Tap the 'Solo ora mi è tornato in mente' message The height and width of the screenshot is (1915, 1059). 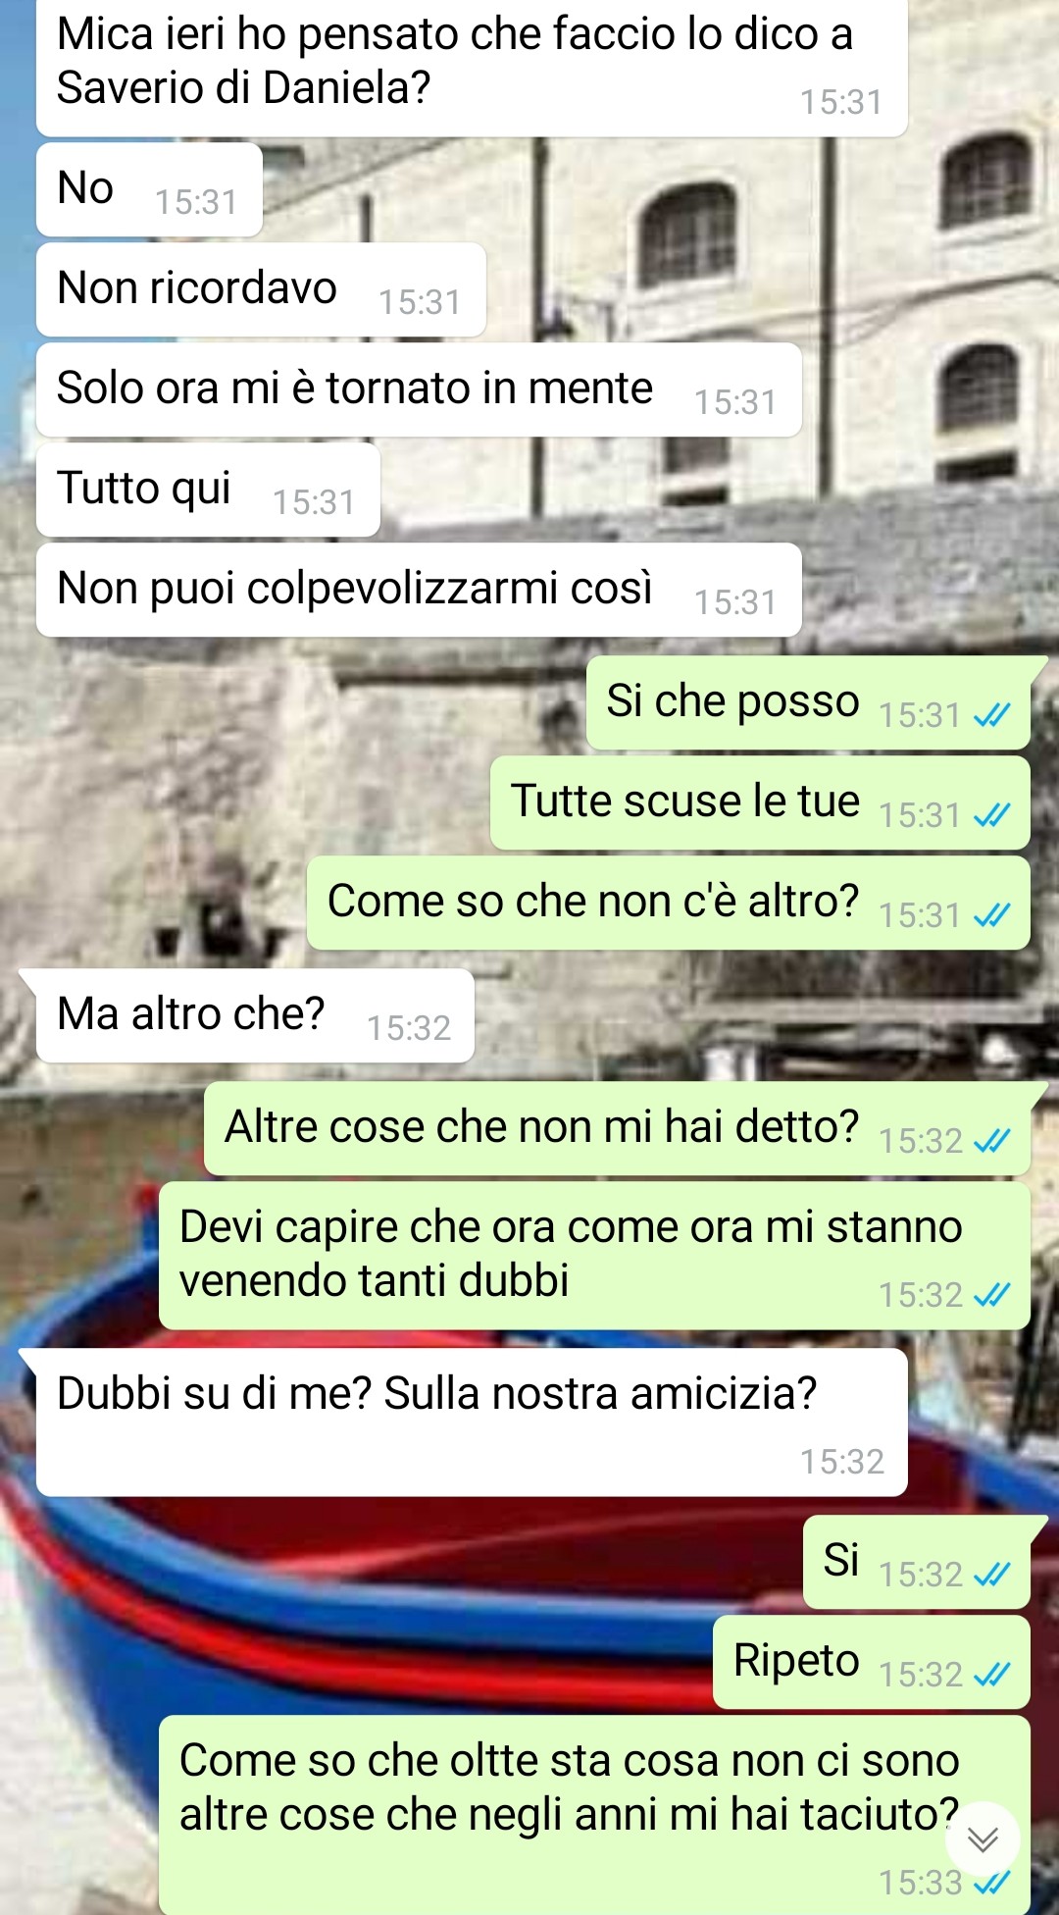click(419, 389)
